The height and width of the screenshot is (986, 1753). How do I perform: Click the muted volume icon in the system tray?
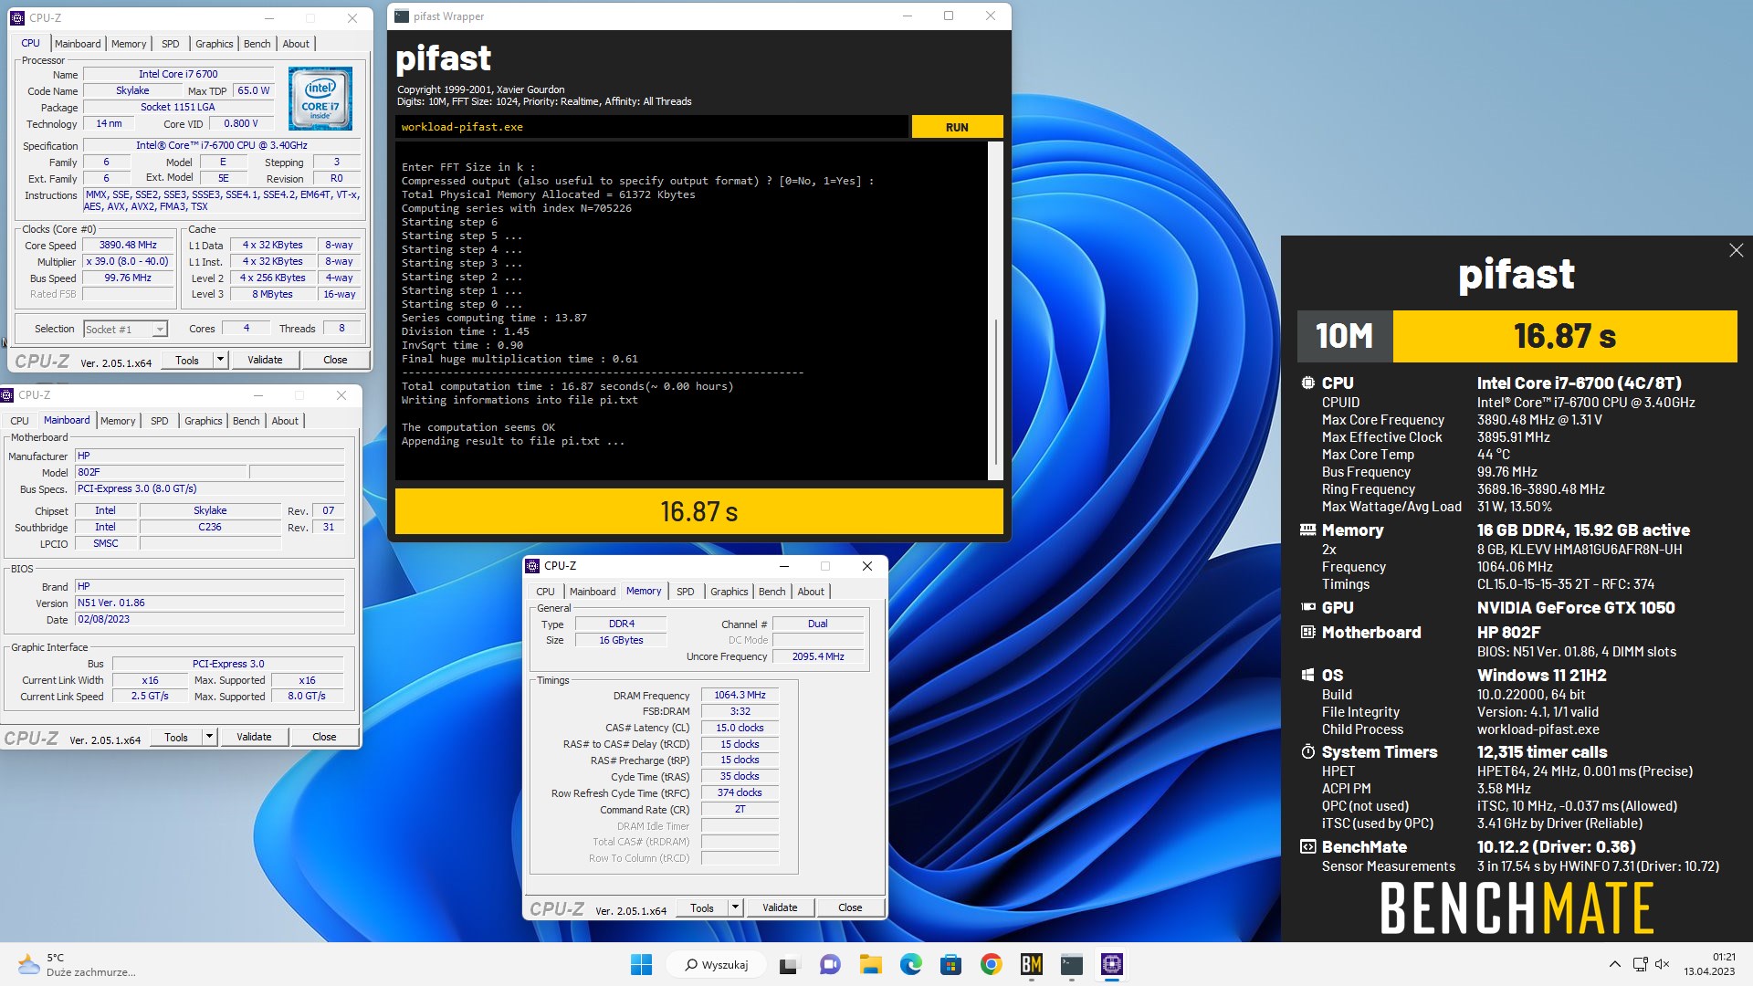pos(1662,964)
